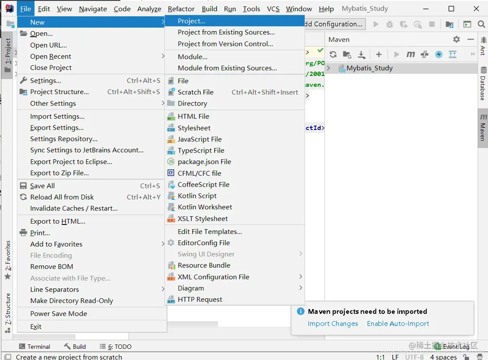Open the Add Configuration dropdown
Image resolution: width=488 pixels, height=360 pixels.
coord(335,24)
